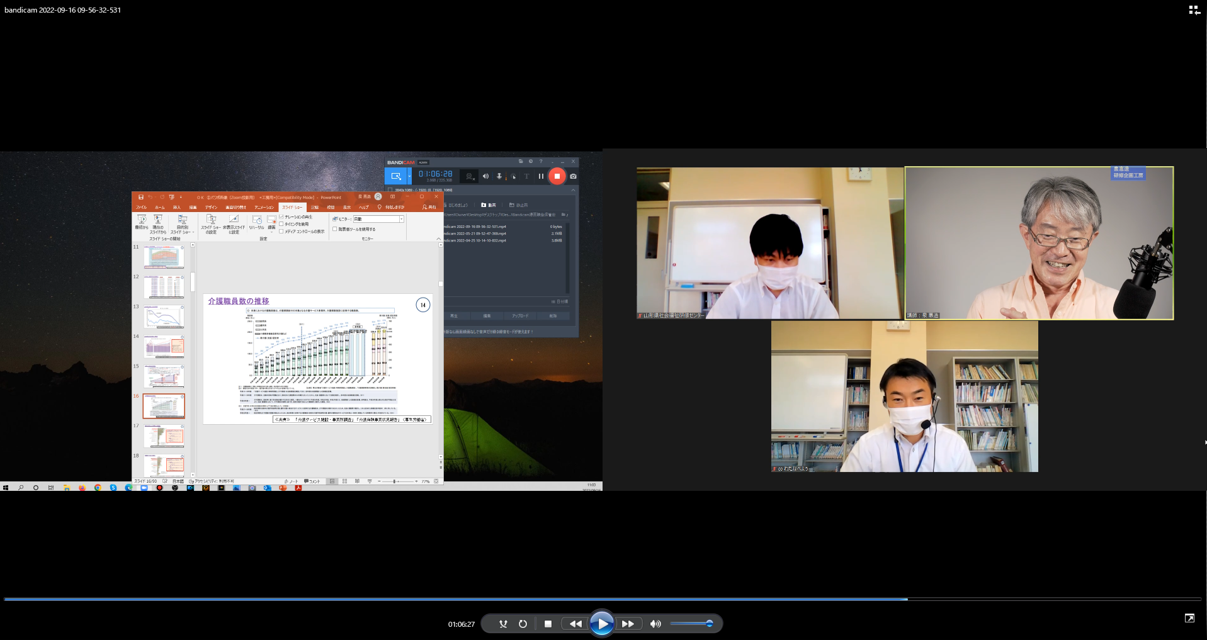Uncheck ナレーションの再生 checkbox
Viewport: 1207px width, 640px height.
281,216
